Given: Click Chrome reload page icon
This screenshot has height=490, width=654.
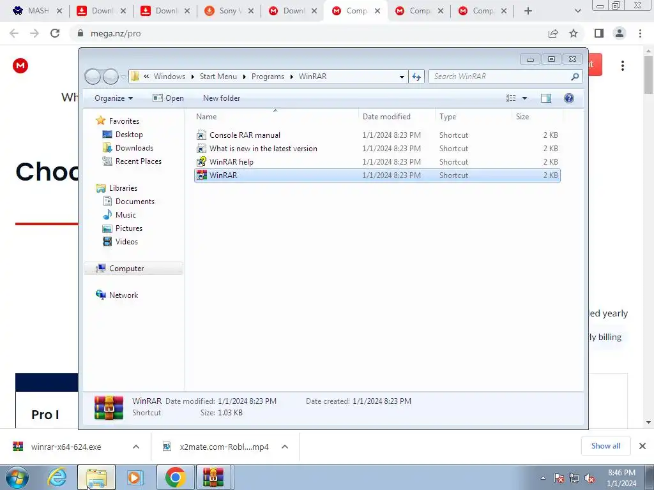Looking at the screenshot, I should click(55, 33).
